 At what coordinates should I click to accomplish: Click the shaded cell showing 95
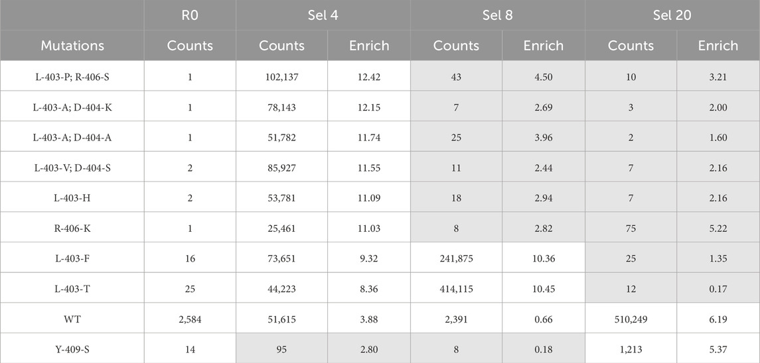(282, 348)
